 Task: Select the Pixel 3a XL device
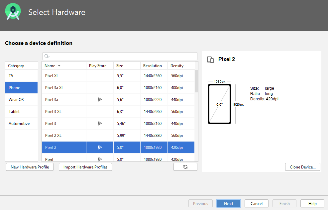click(x=118, y=88)
